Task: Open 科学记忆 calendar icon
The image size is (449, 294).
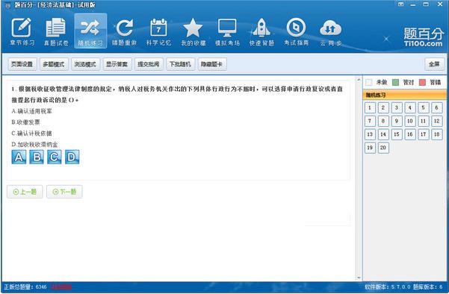Action: (x=158, y=31)
